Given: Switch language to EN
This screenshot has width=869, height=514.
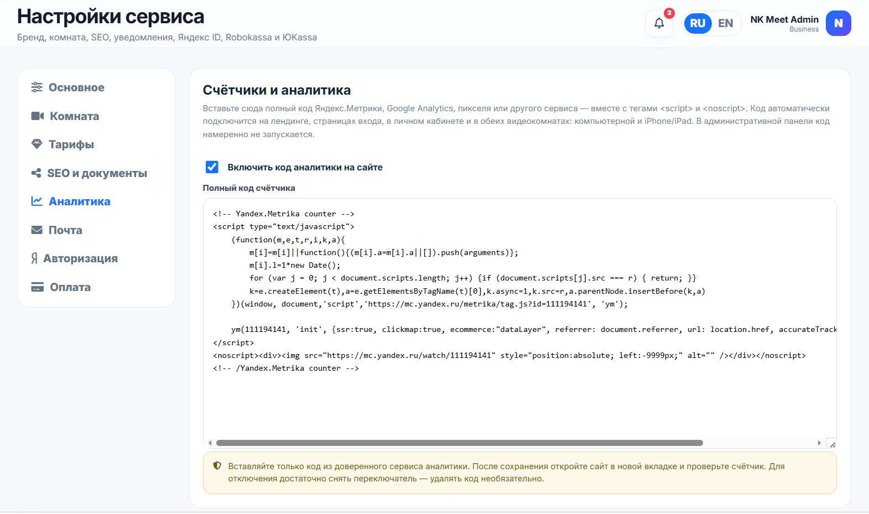Looking at the screenshot, I should tap(725, 23).
